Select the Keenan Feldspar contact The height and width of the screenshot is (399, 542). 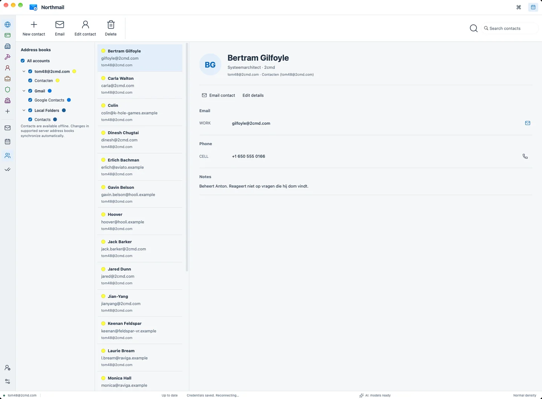(x=140, y=331)
